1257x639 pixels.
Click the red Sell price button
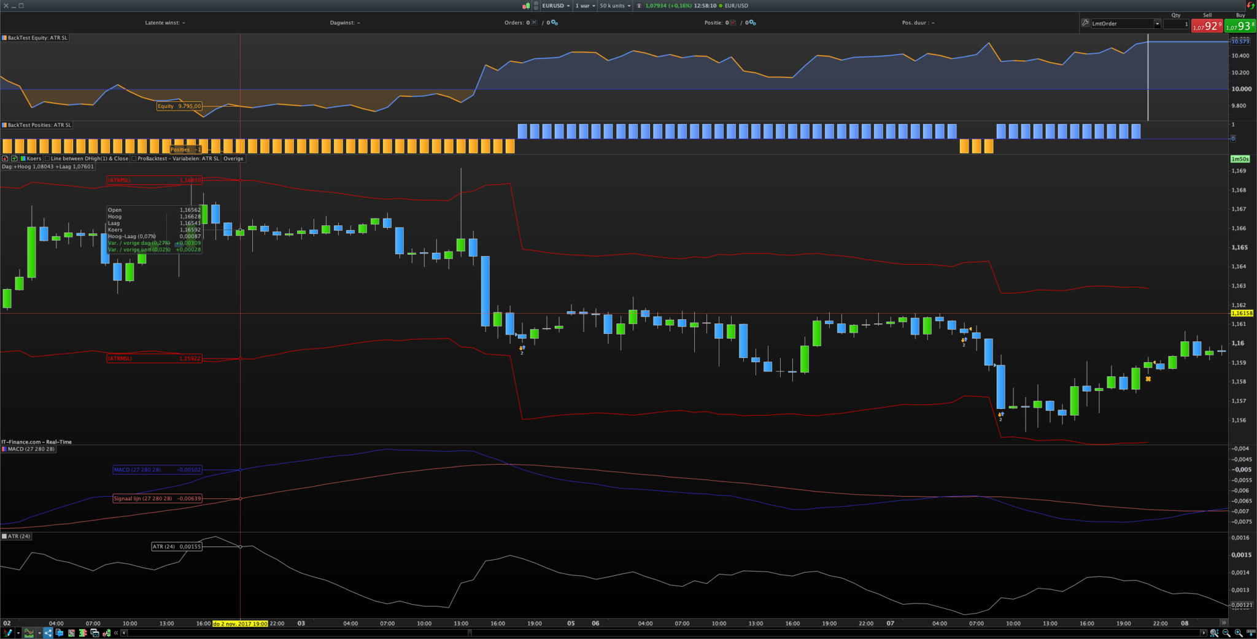click(1207, 26)
